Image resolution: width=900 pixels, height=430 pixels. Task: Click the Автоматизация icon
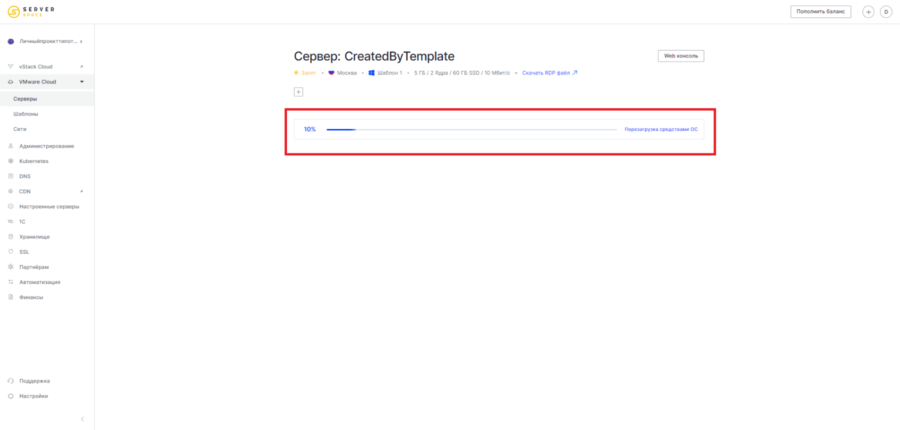(10, 282)
